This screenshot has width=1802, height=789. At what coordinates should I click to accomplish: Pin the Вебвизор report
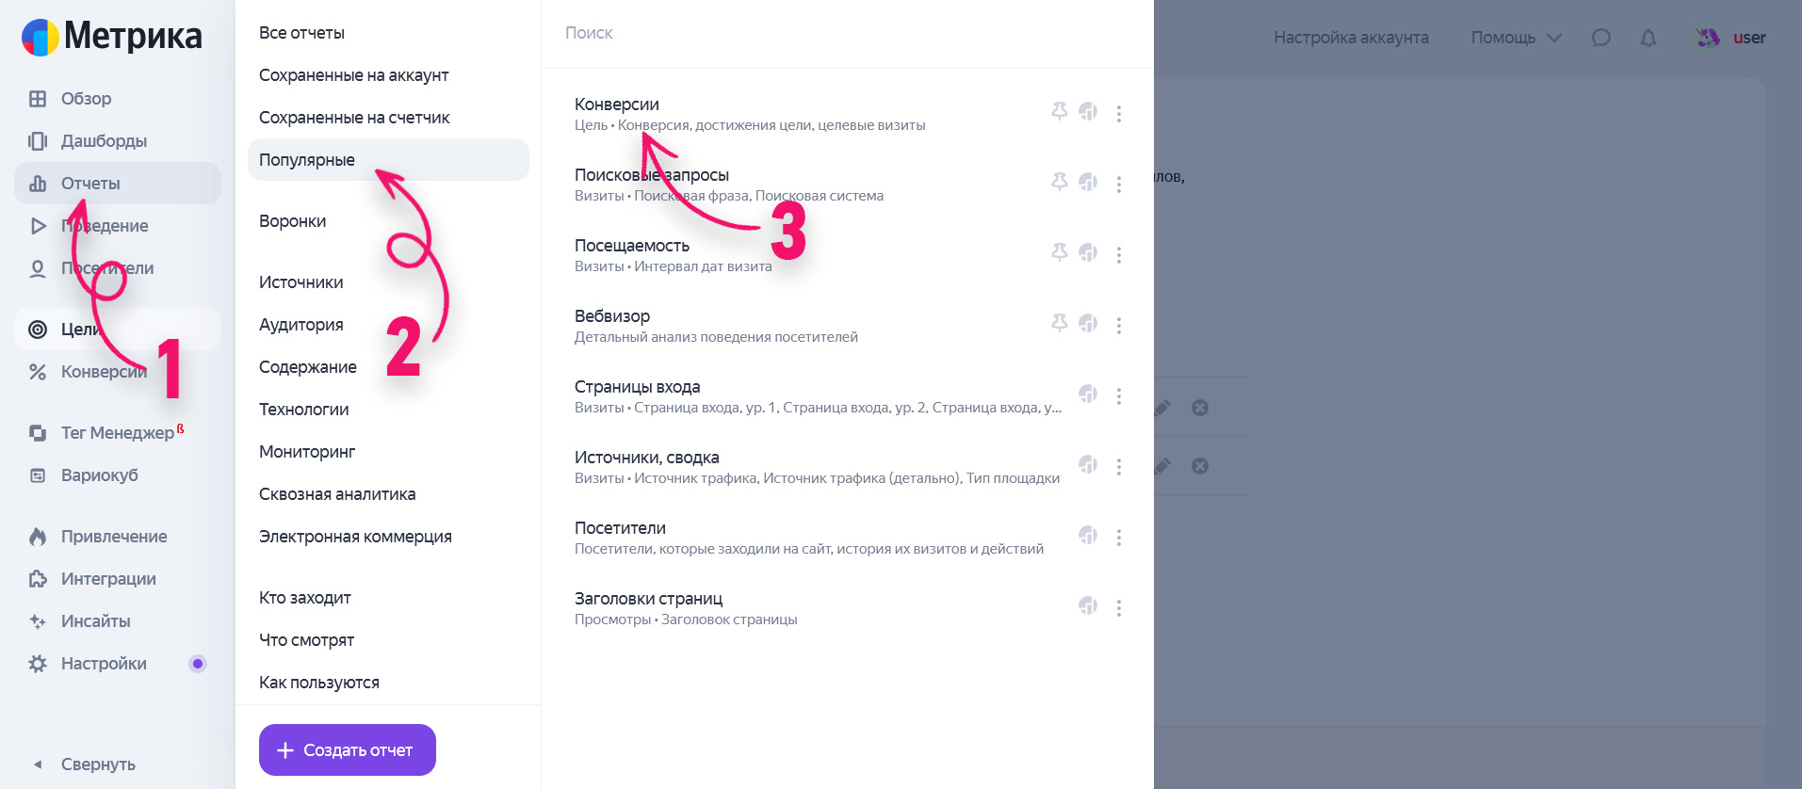pos(1059,323)
